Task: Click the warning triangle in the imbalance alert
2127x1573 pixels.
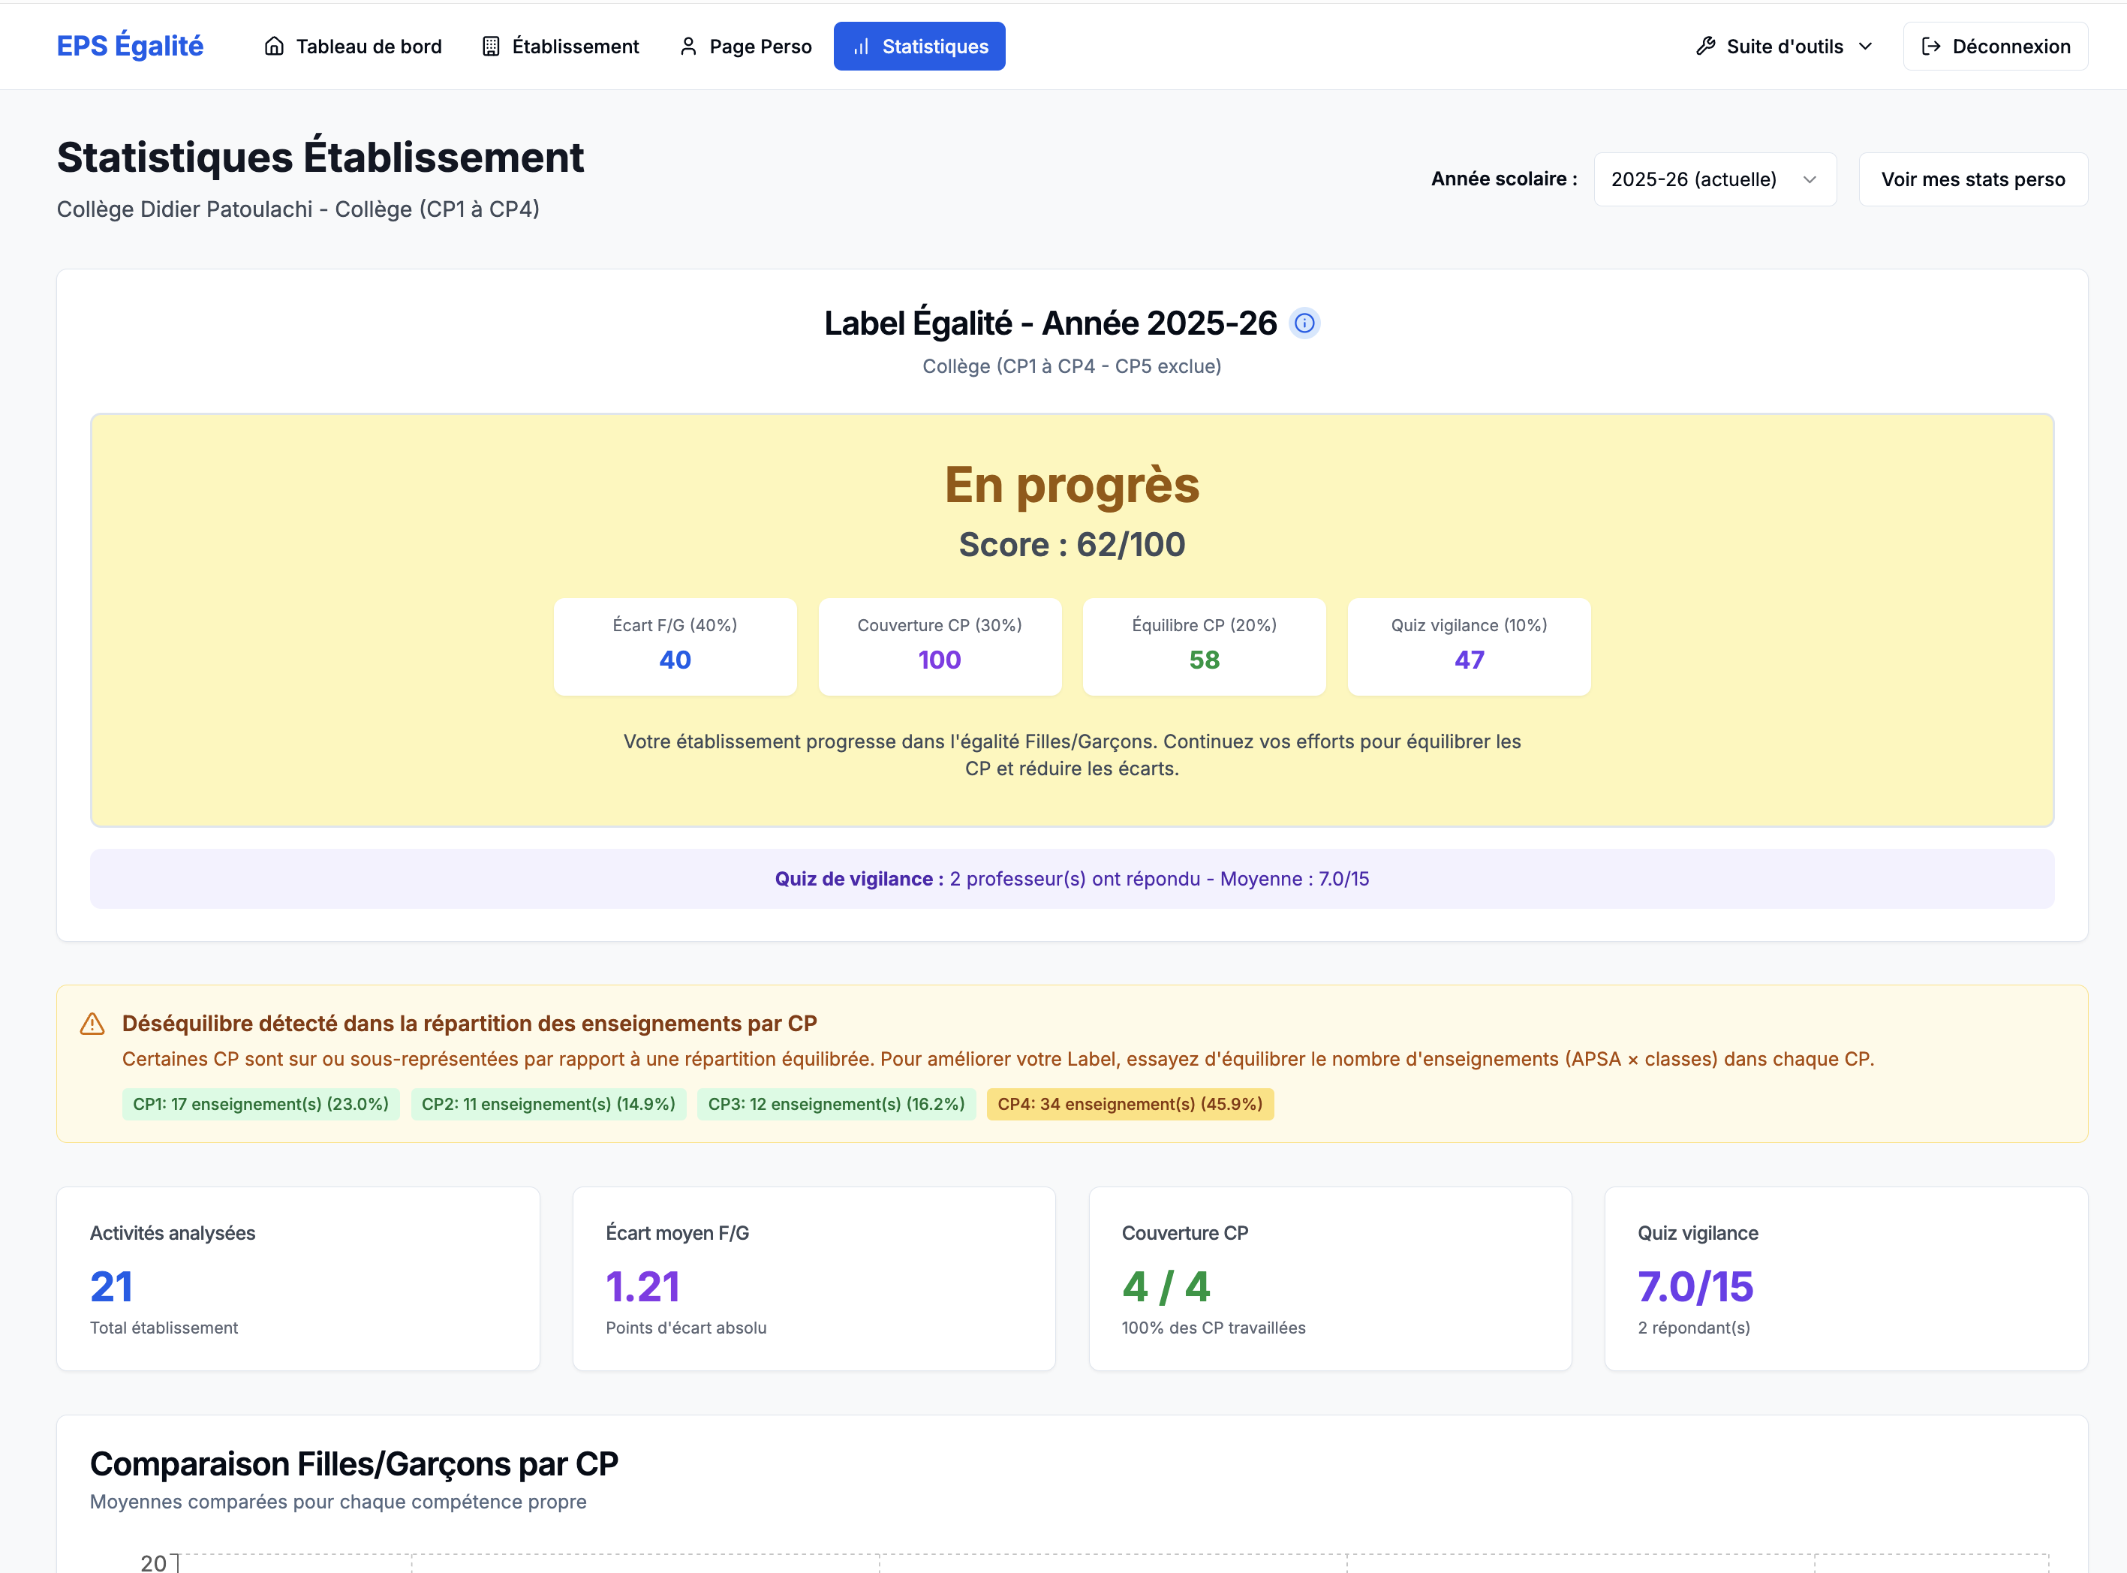Action: [92, 1024]
